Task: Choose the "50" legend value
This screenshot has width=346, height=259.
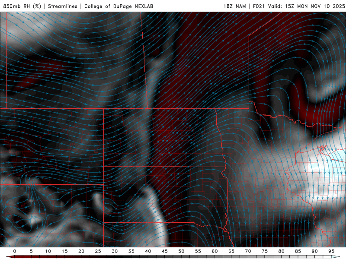Action: (x=181, y=251)
